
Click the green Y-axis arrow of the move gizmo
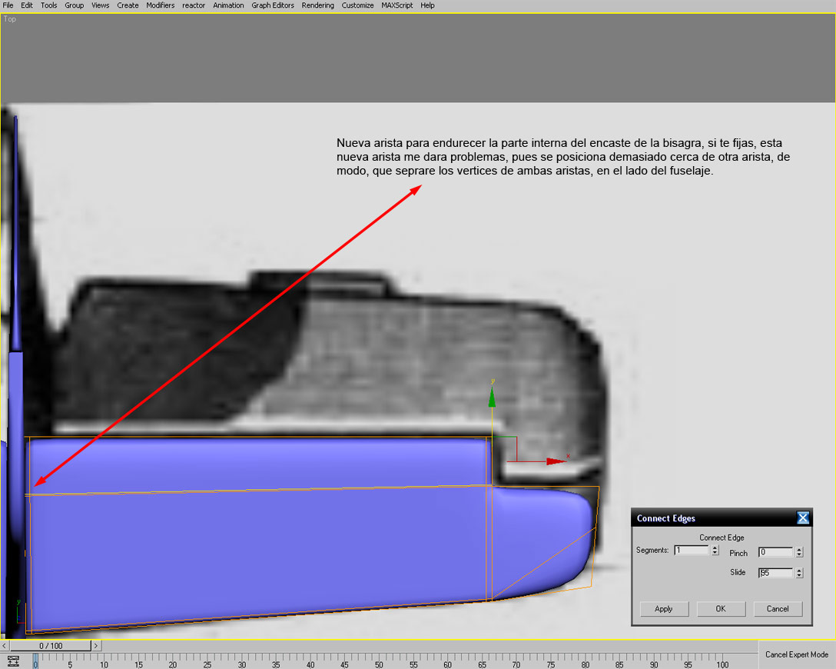click(492, 398)
